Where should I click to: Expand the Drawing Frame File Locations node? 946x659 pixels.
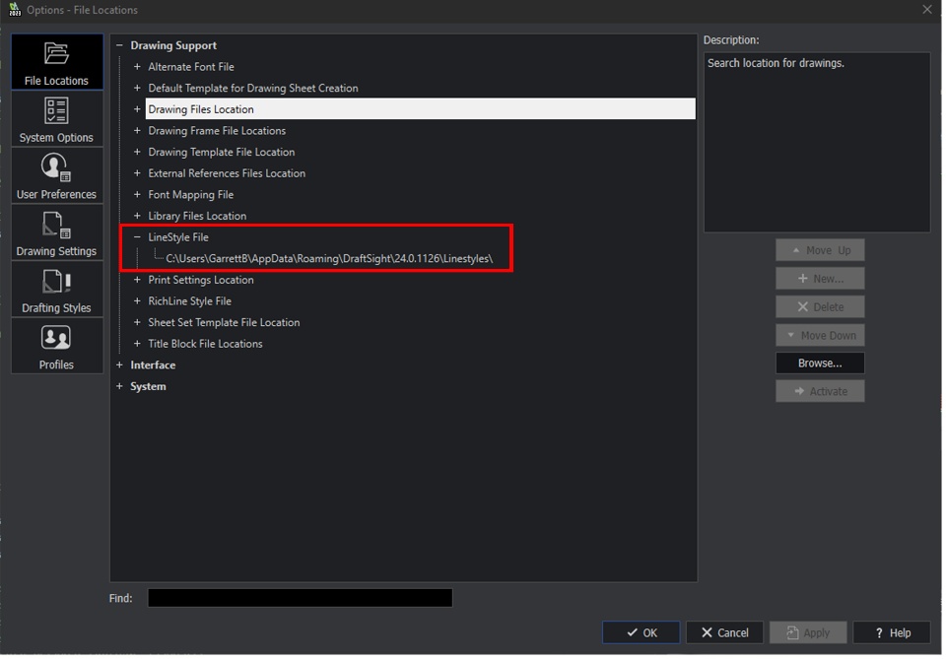coord(137,130)
